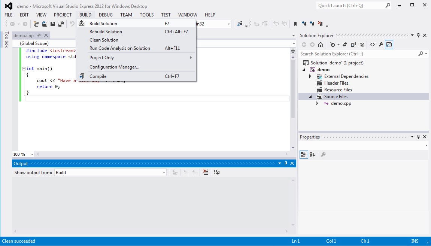Open the Global Scope dropdown
The height and width of the screenshot is (246, 431).
click(294, 43)
